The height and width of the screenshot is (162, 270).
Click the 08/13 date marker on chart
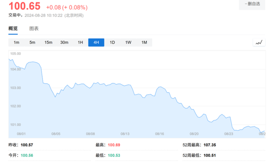[x=125, y=134]
